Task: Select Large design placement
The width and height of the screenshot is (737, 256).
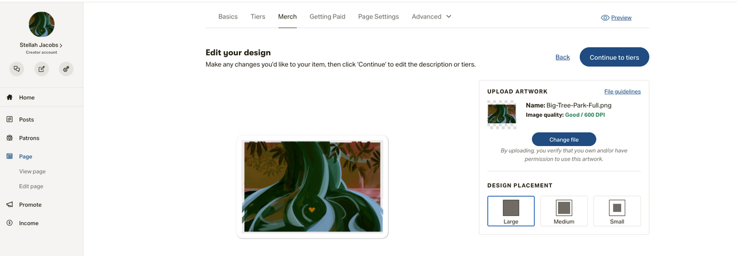Action: [x=511, y=211]
